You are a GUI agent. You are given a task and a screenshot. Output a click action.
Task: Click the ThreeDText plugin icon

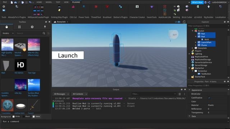96,6
